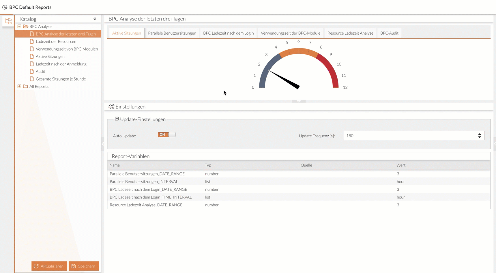
Task: Increase the Update Frequenz stepper value
Action: coord(480,134)
